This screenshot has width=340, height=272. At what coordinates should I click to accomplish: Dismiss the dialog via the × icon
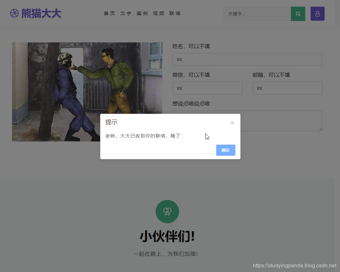pos(232,123)
